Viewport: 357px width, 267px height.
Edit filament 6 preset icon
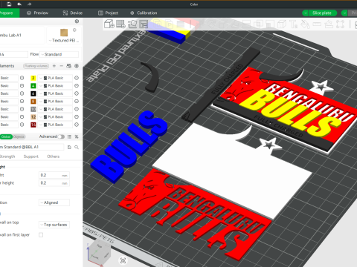coord(77,93)
